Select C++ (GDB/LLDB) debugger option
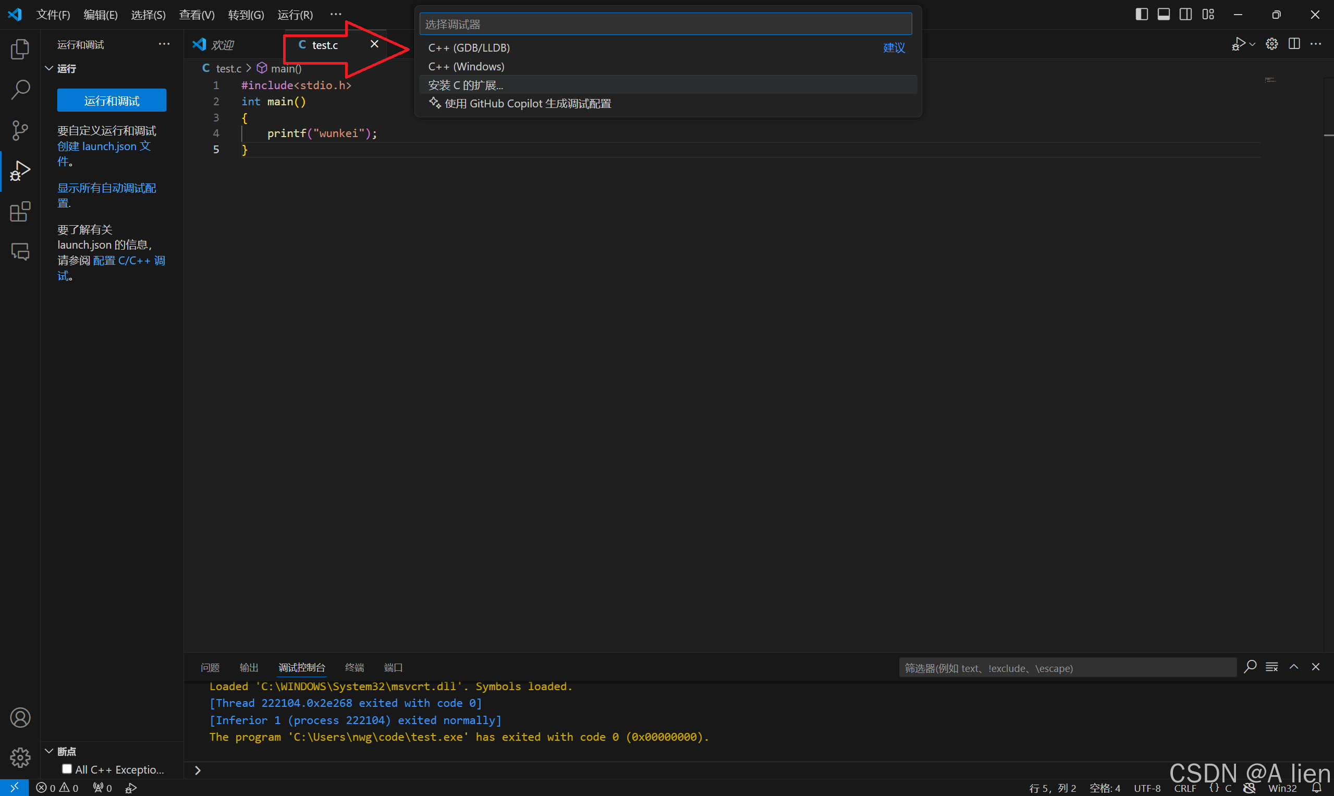Screen dimensions: 1334x796 [469, 48]
